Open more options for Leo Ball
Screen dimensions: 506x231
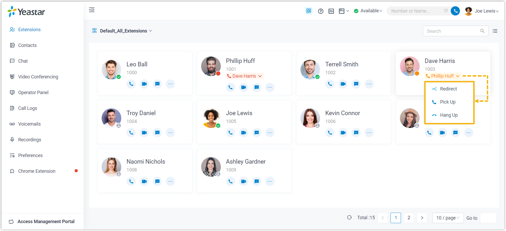tap(170, 84)
